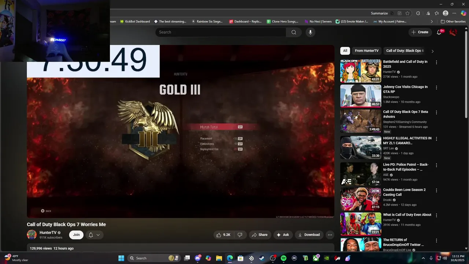Click the Windows taskbar Search box
The image size is (469, 264).
click(x=154, y=258)
